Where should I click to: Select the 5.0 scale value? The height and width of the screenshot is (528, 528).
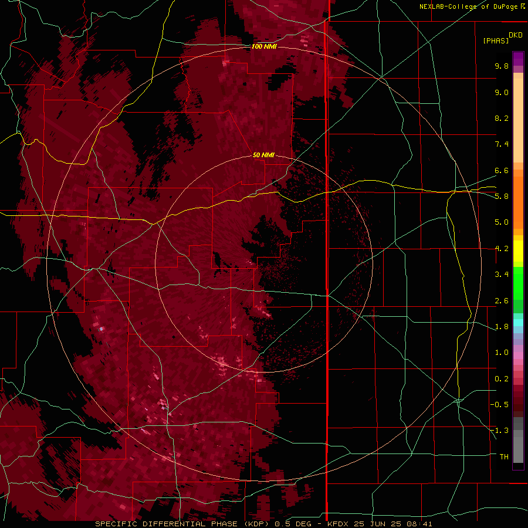coord(502,222)
